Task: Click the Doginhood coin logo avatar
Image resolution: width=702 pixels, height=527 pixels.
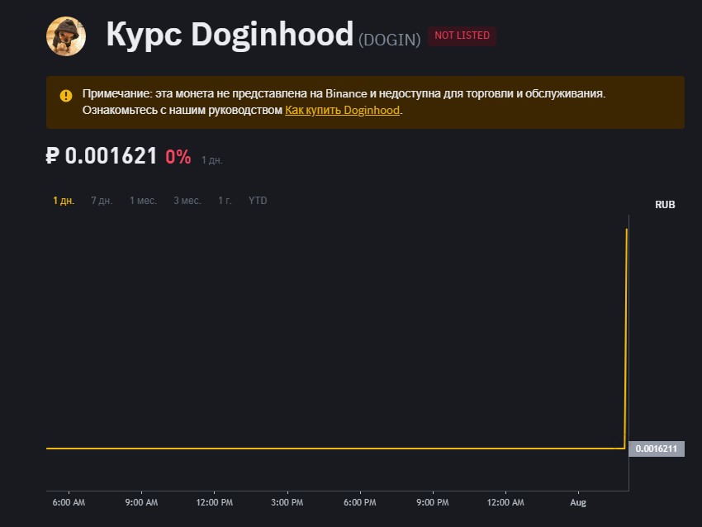Action: pos(66,36)
